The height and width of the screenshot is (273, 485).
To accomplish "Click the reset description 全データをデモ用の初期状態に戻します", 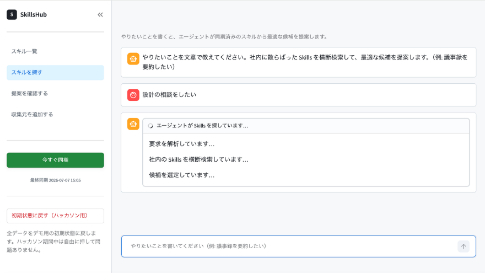I will click(x=53, y=242).
